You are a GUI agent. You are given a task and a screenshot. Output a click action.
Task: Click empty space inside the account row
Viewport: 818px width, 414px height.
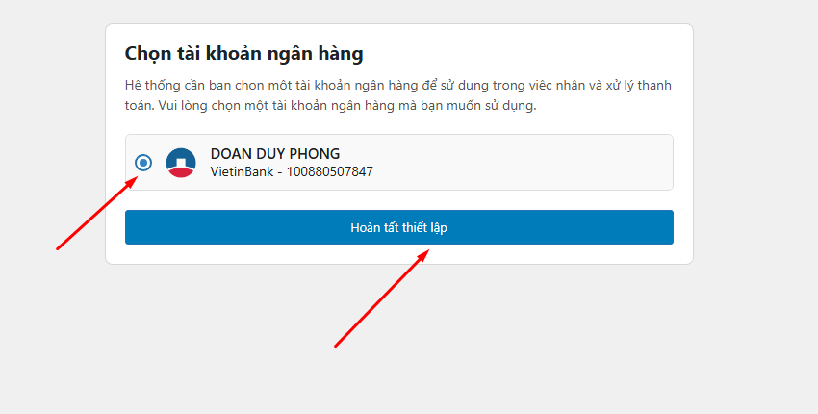click(522, 163)
